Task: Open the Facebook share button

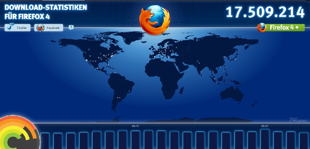Action: (x=49, y=28)
